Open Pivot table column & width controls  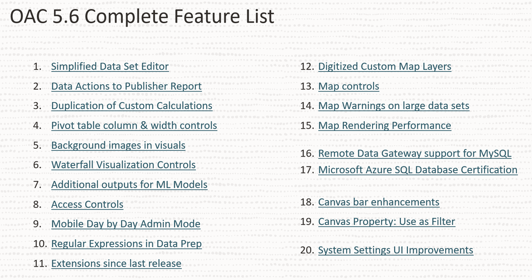coord(134,126)
